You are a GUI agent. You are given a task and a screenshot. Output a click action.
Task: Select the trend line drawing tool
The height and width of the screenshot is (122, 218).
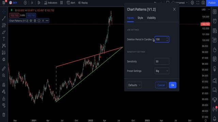tap(4, 18)
